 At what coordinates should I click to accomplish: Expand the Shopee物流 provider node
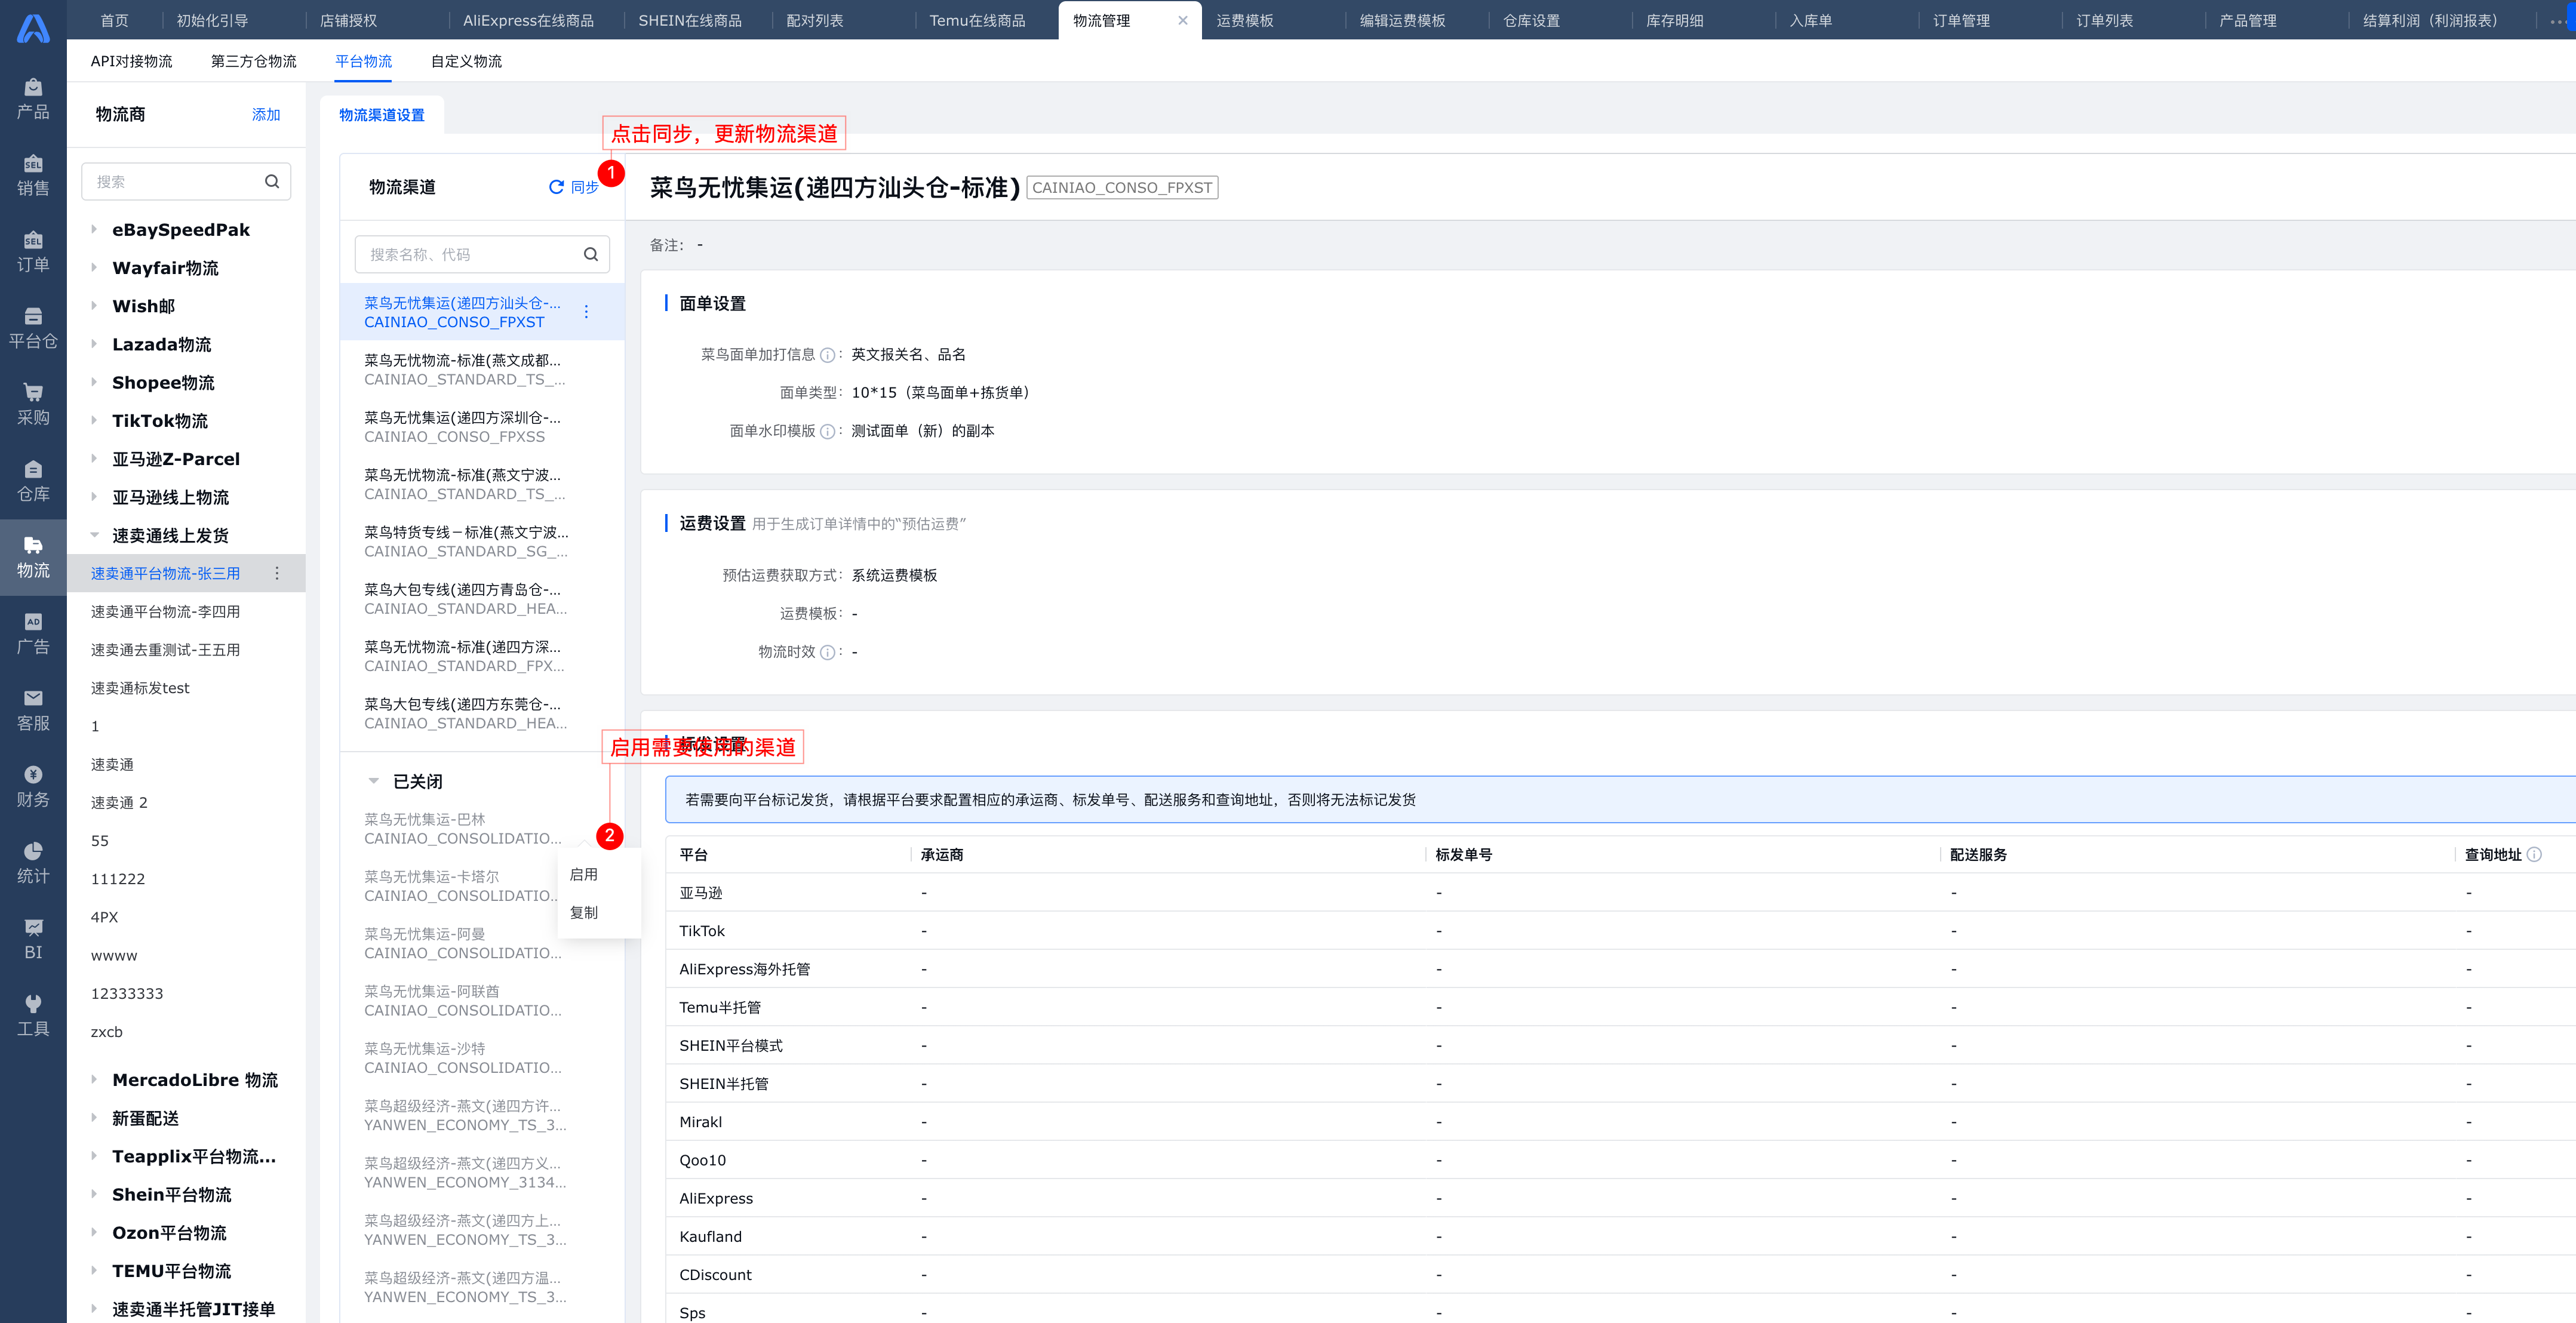(x=94, y=383)
